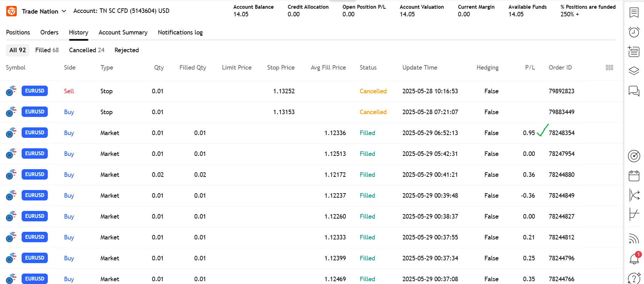Expand the Trade Nation broker dropdown
644x284 pixels.
(x=64, y=11)
